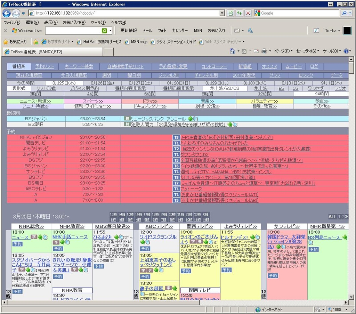Screen dimensions: 356x314
Task: Open the ダウンタウンDX reservation link
Action: [x=194, y=155]
